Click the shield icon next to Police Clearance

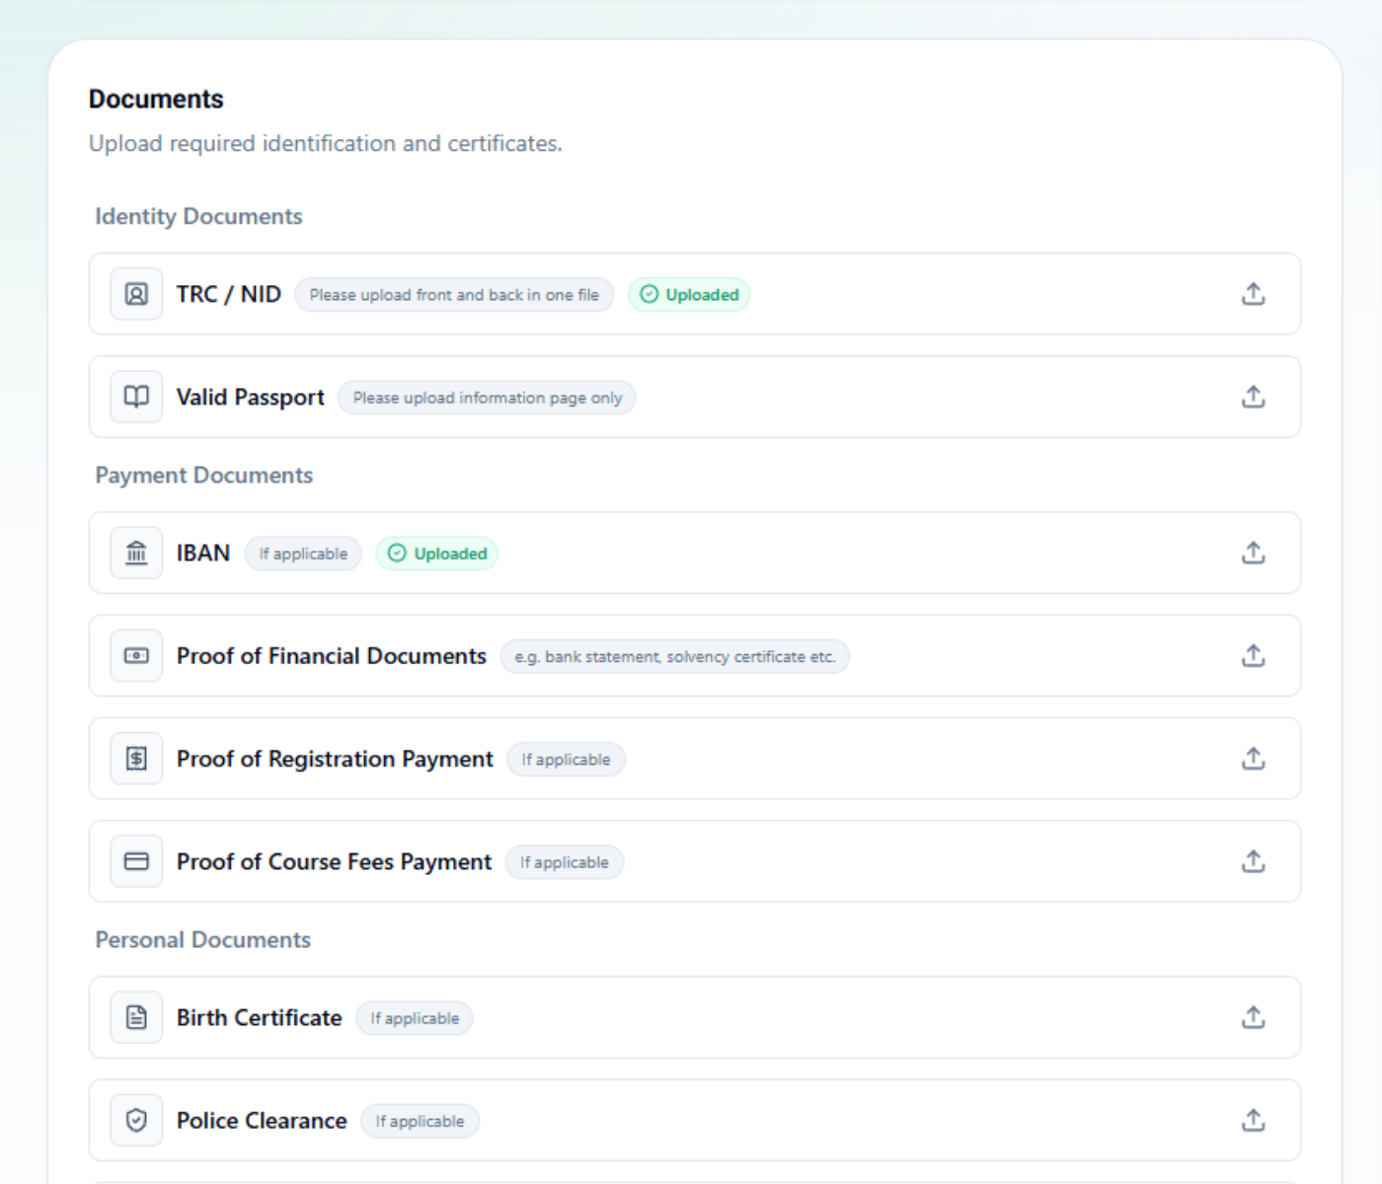click(136, 1120)
